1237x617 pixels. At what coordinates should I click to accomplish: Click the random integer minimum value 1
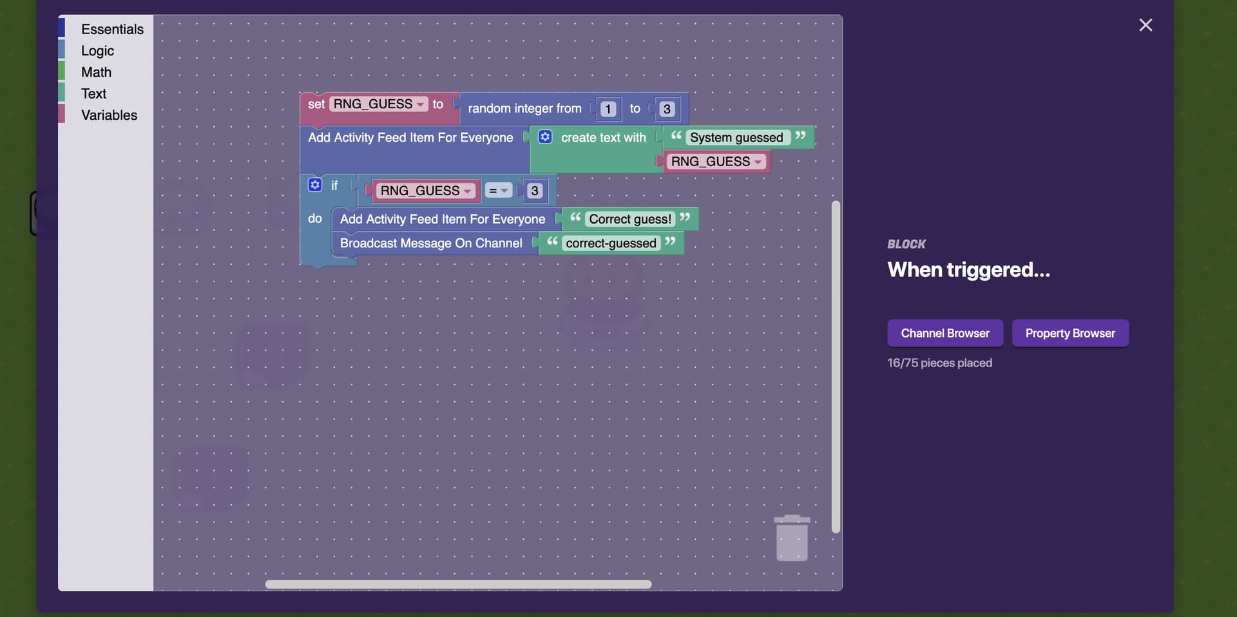point(608,109)
